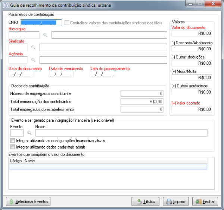Click the Valor do documento amount field
Viewport: 224px width, 210px height.
192,34
